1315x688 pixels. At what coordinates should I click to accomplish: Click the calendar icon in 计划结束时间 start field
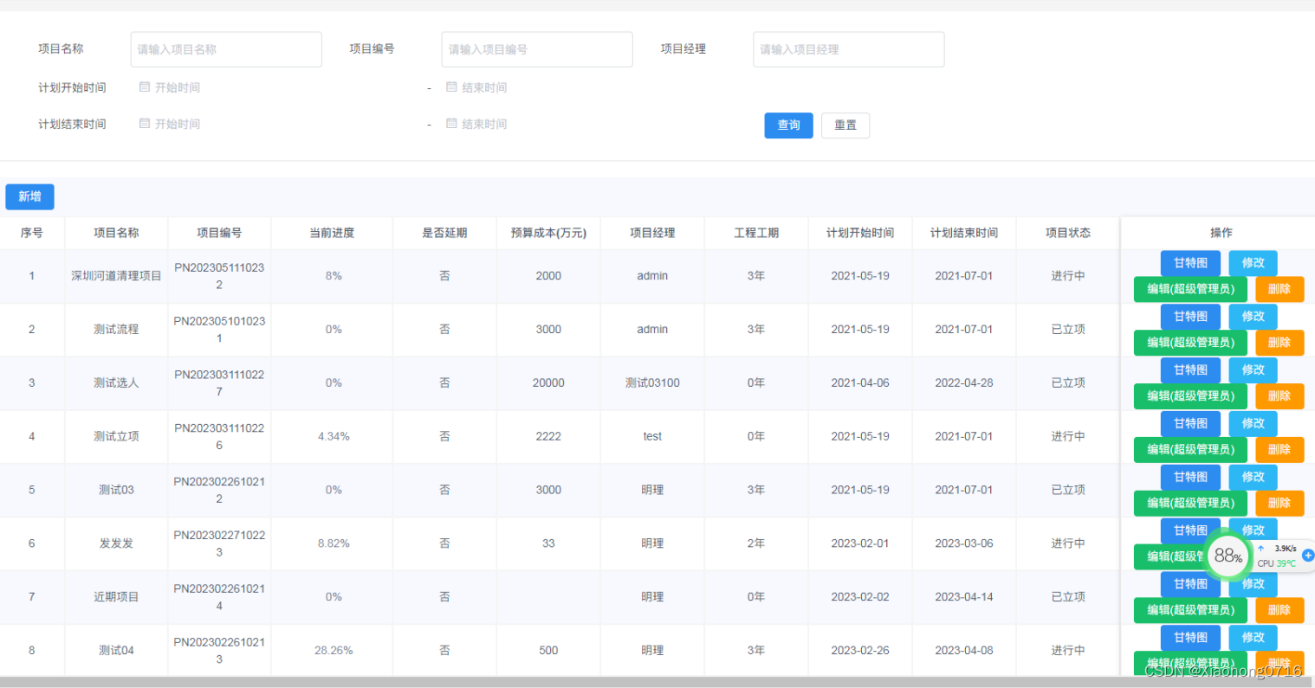[144, 124]
